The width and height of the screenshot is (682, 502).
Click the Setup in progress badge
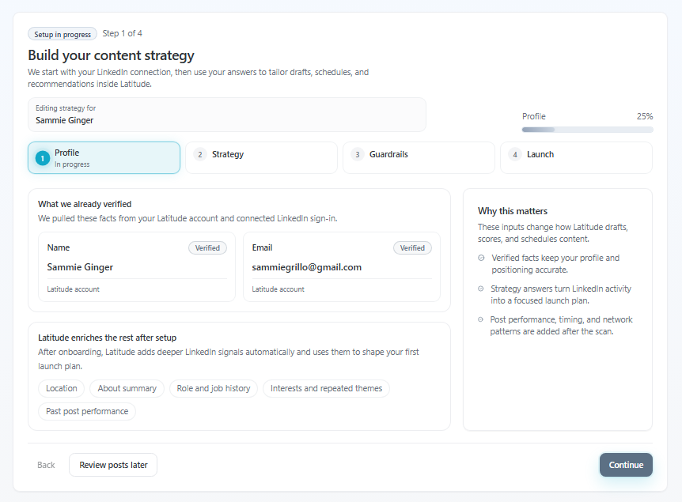point(62,33)
